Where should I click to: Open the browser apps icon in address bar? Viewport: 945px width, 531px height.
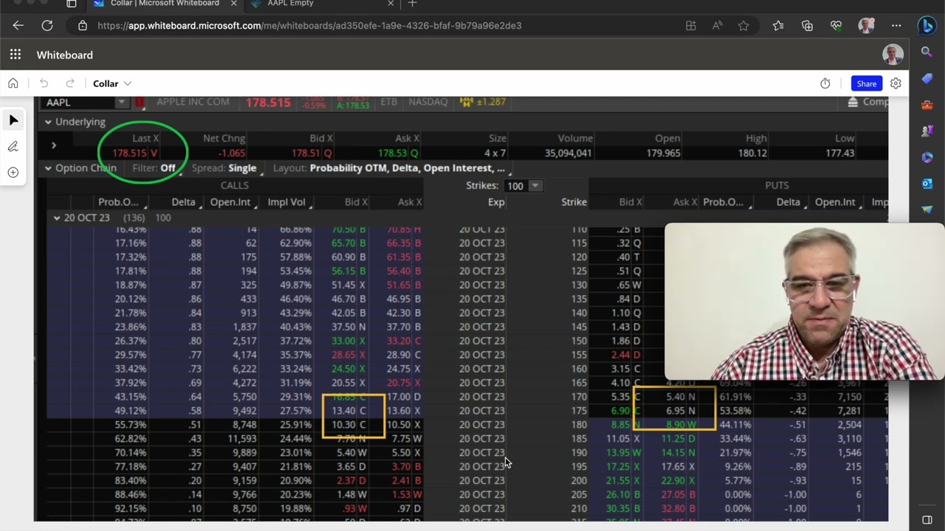click(x=691, y=26)
